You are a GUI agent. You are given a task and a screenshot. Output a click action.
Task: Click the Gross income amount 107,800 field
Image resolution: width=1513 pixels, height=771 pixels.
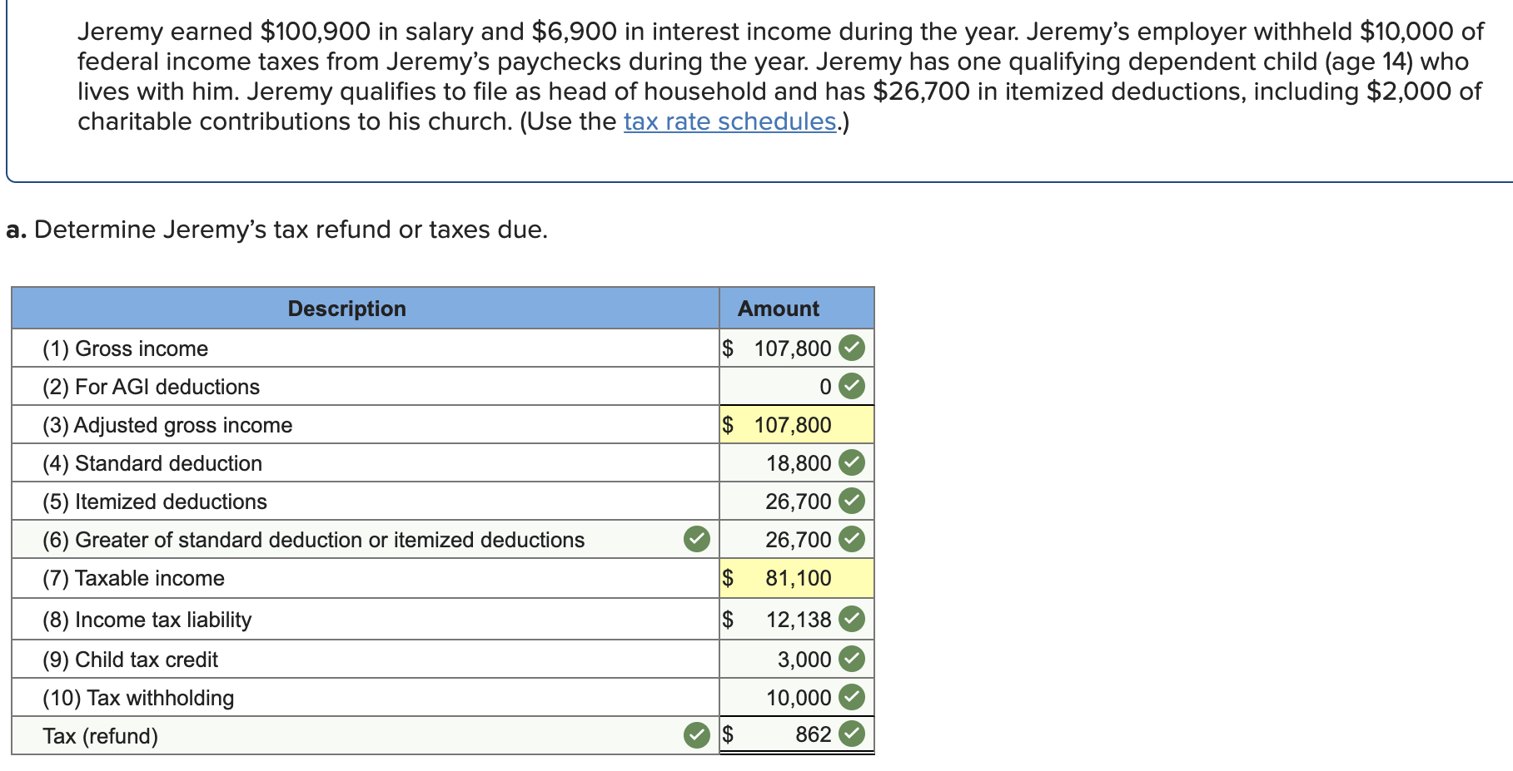[x=797, y=348]
